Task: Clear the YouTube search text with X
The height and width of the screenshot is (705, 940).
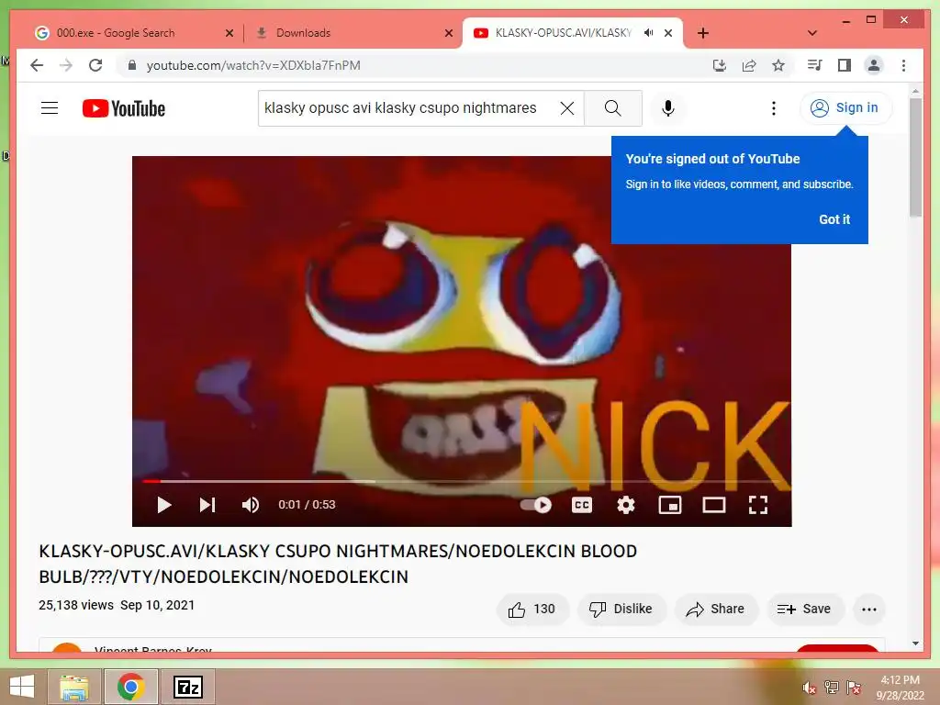Action: point(566,108)
